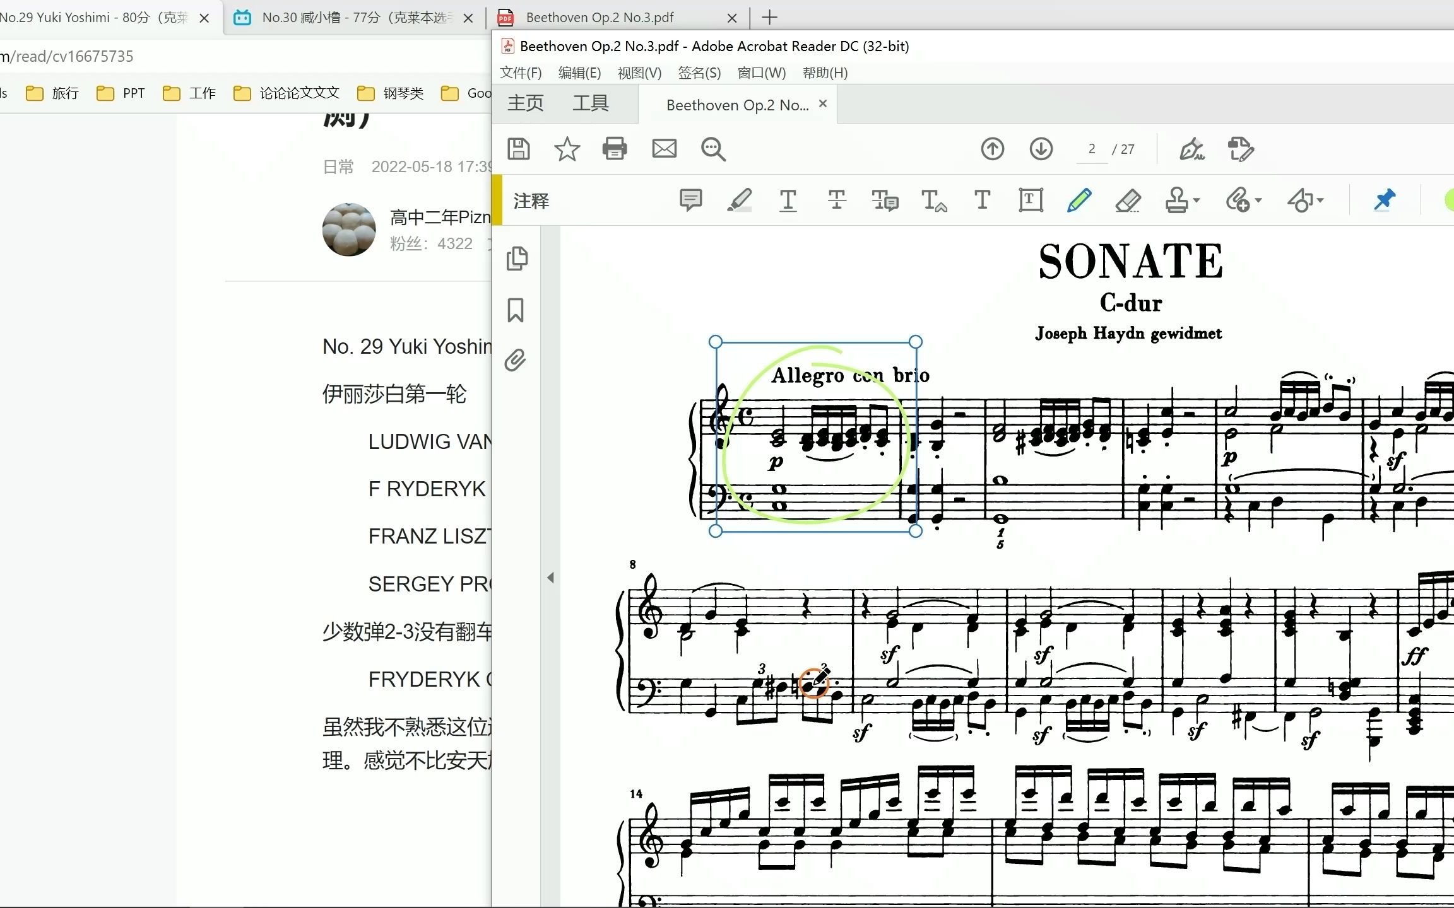This screenshot has height=908, width=1454.
Task: Select the add text comment tool
Action: (x=982, y=201)
